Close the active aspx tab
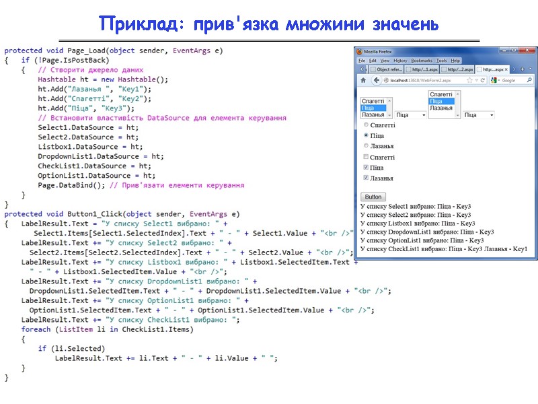 tap(506, 69)
